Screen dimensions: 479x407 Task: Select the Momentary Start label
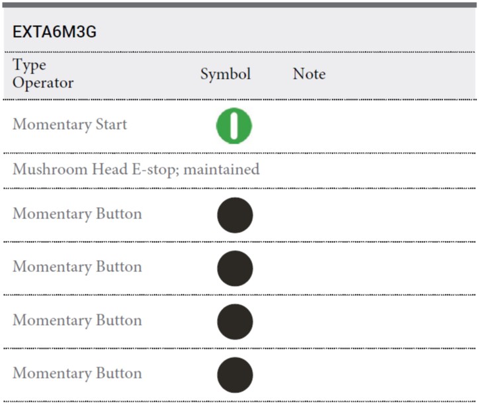69,124
